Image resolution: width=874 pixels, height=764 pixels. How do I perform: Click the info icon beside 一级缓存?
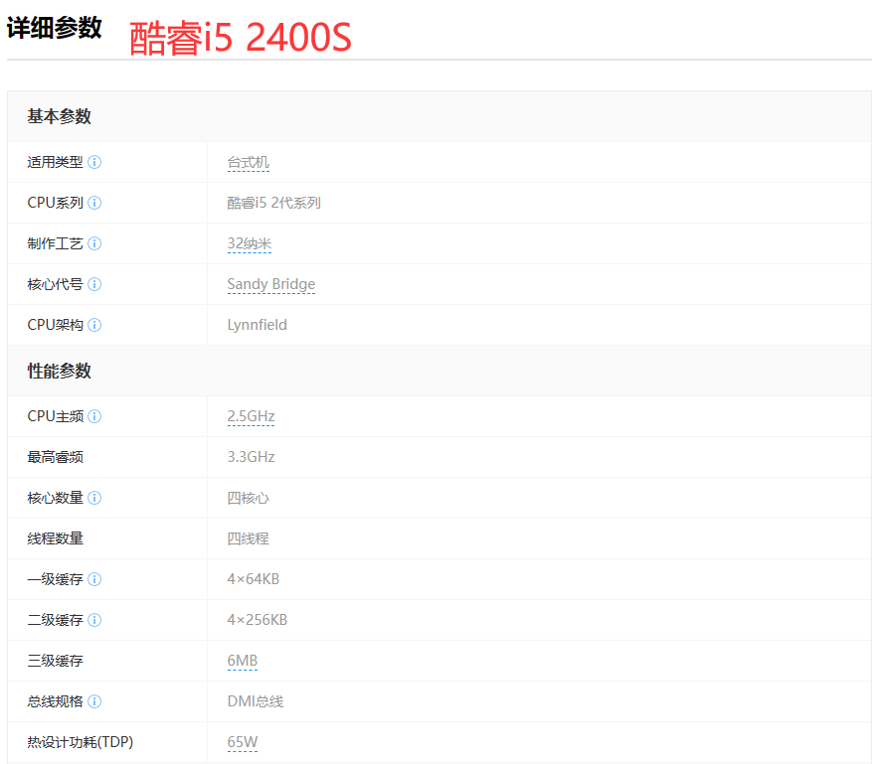click(94, 579)
